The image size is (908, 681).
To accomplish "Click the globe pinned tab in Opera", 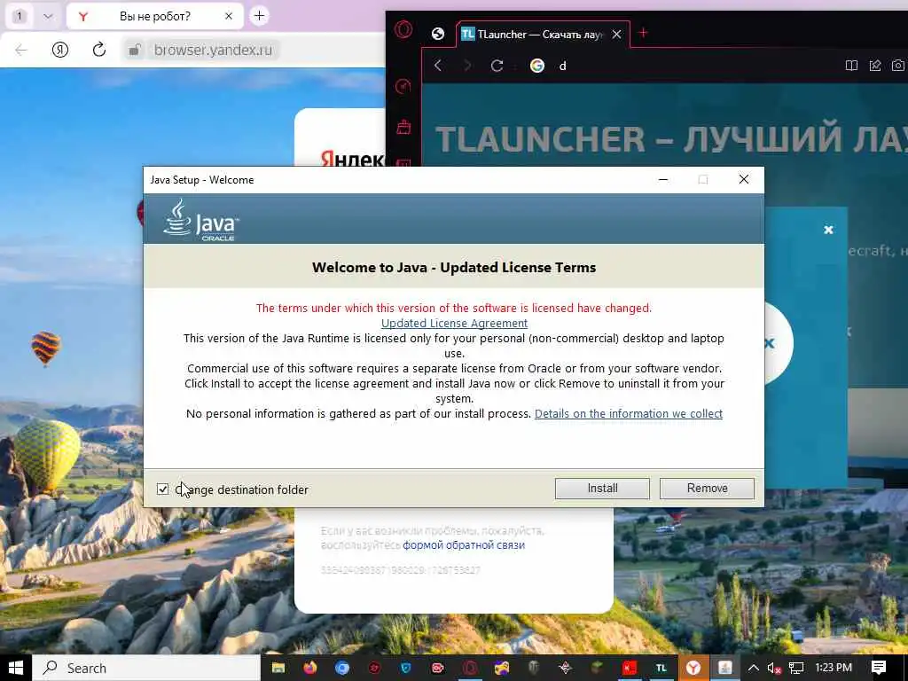I will point(438,35).
